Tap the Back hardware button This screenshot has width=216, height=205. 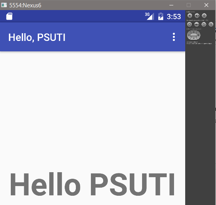point(204,24)
